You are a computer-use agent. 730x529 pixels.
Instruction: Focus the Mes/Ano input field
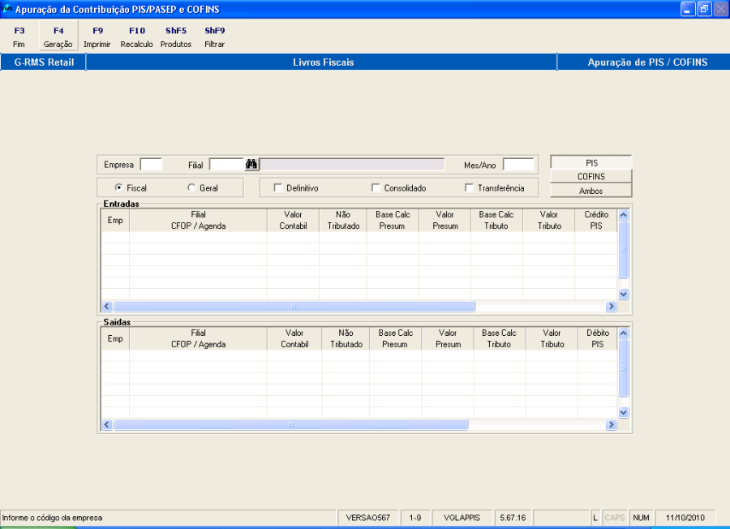point(518,165)
